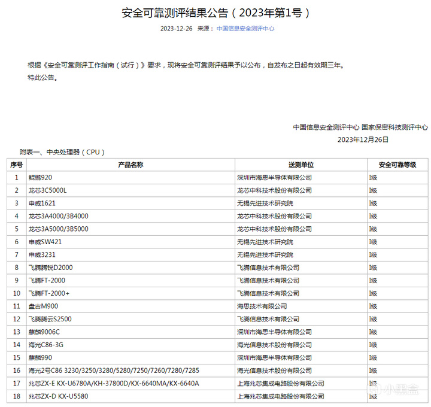Click 深圳市海思半导体有限公司 in the 麒麟9006C row
The width and height of the screenshot is (431, 407).
point(274,332)
